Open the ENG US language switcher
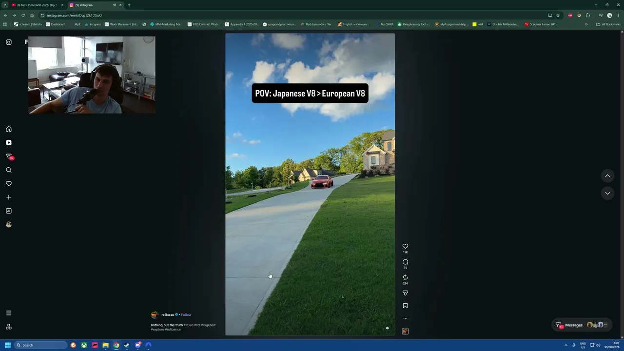The height and width of the screenshot is (351, 624). [x=583, y=345]
